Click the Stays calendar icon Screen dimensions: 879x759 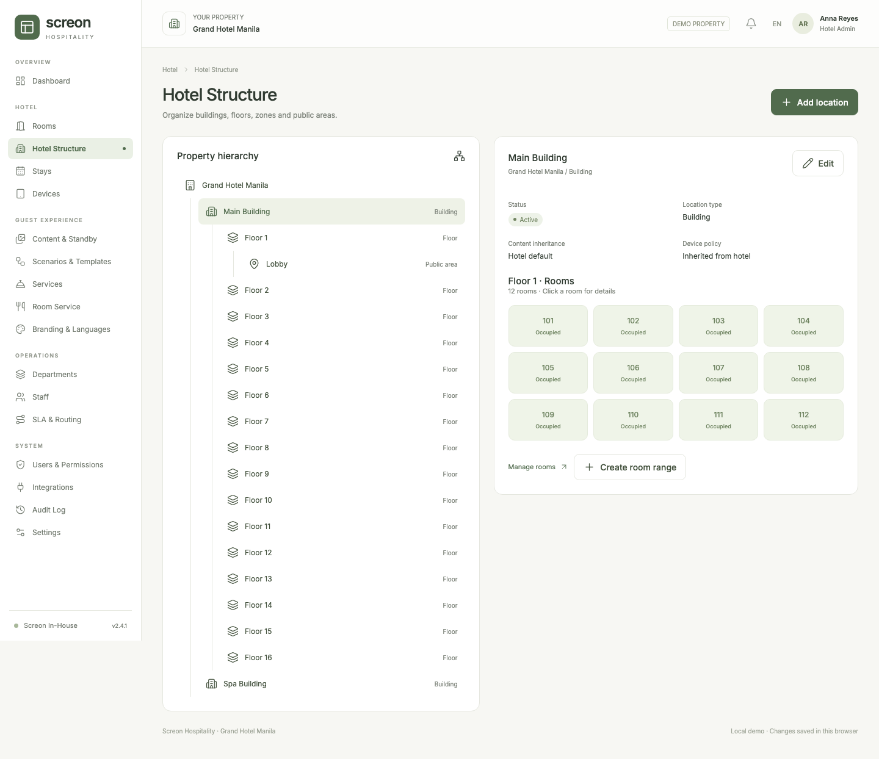coord(21,171)
